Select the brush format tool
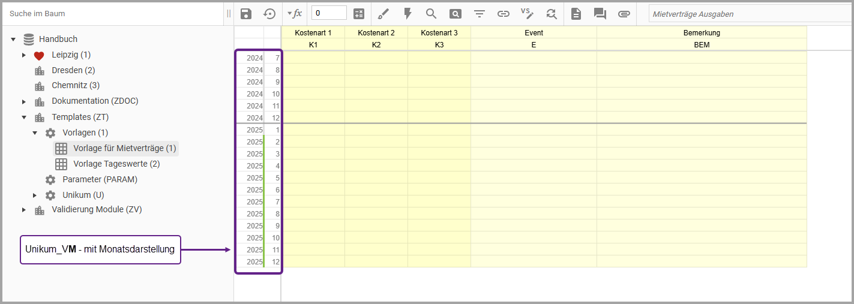 coord(383,14)
